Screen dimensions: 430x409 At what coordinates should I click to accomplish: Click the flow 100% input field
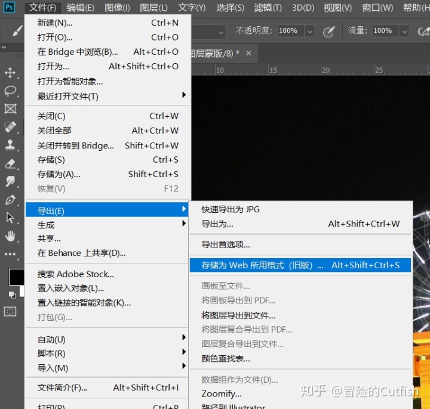[385, 30]
